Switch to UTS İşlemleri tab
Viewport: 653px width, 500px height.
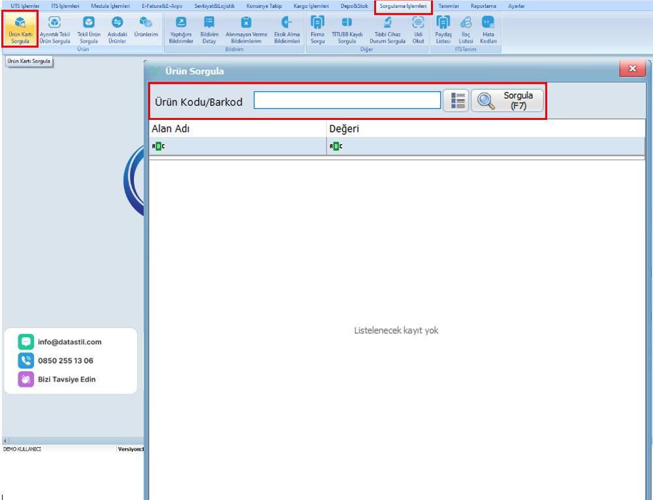(x=25, y=5)
